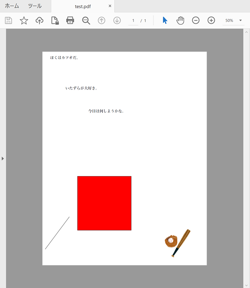Close the test.pdf tab
This screenshot has height=288, width=250.
tap(110, 6)
